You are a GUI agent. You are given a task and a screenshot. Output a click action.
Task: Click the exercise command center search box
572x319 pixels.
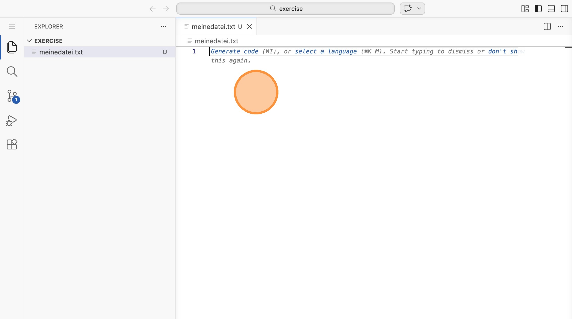click(285, 9)
